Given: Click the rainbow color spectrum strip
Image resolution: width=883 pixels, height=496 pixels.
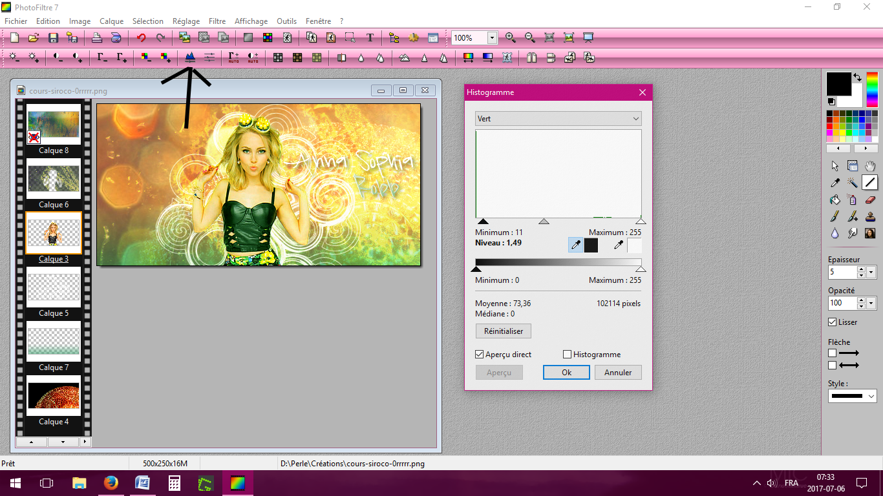Looking at the screenshot, I should pyautogui.click(x=873, y=89).
